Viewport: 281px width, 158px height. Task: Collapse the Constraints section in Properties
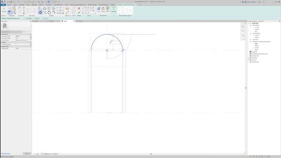coord(30,34)
